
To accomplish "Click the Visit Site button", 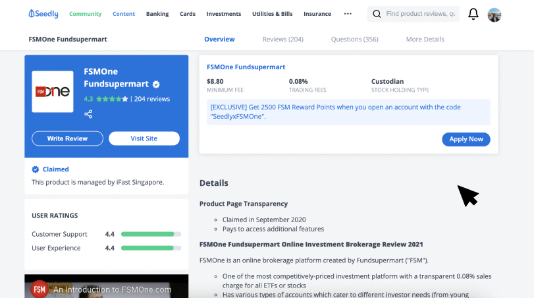I will 144,138.
